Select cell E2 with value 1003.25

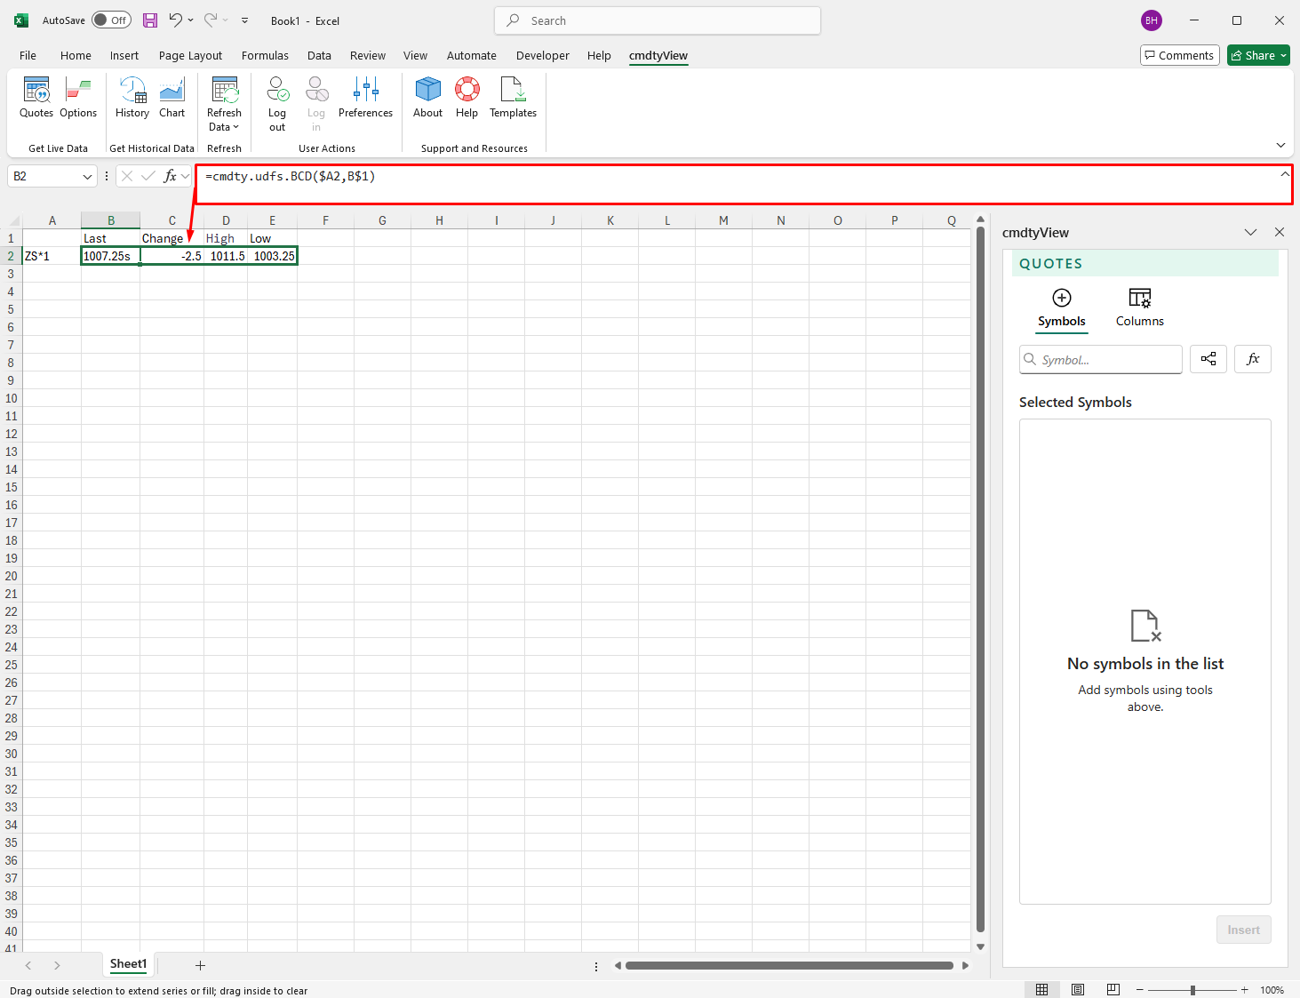[x=272, y=256]
